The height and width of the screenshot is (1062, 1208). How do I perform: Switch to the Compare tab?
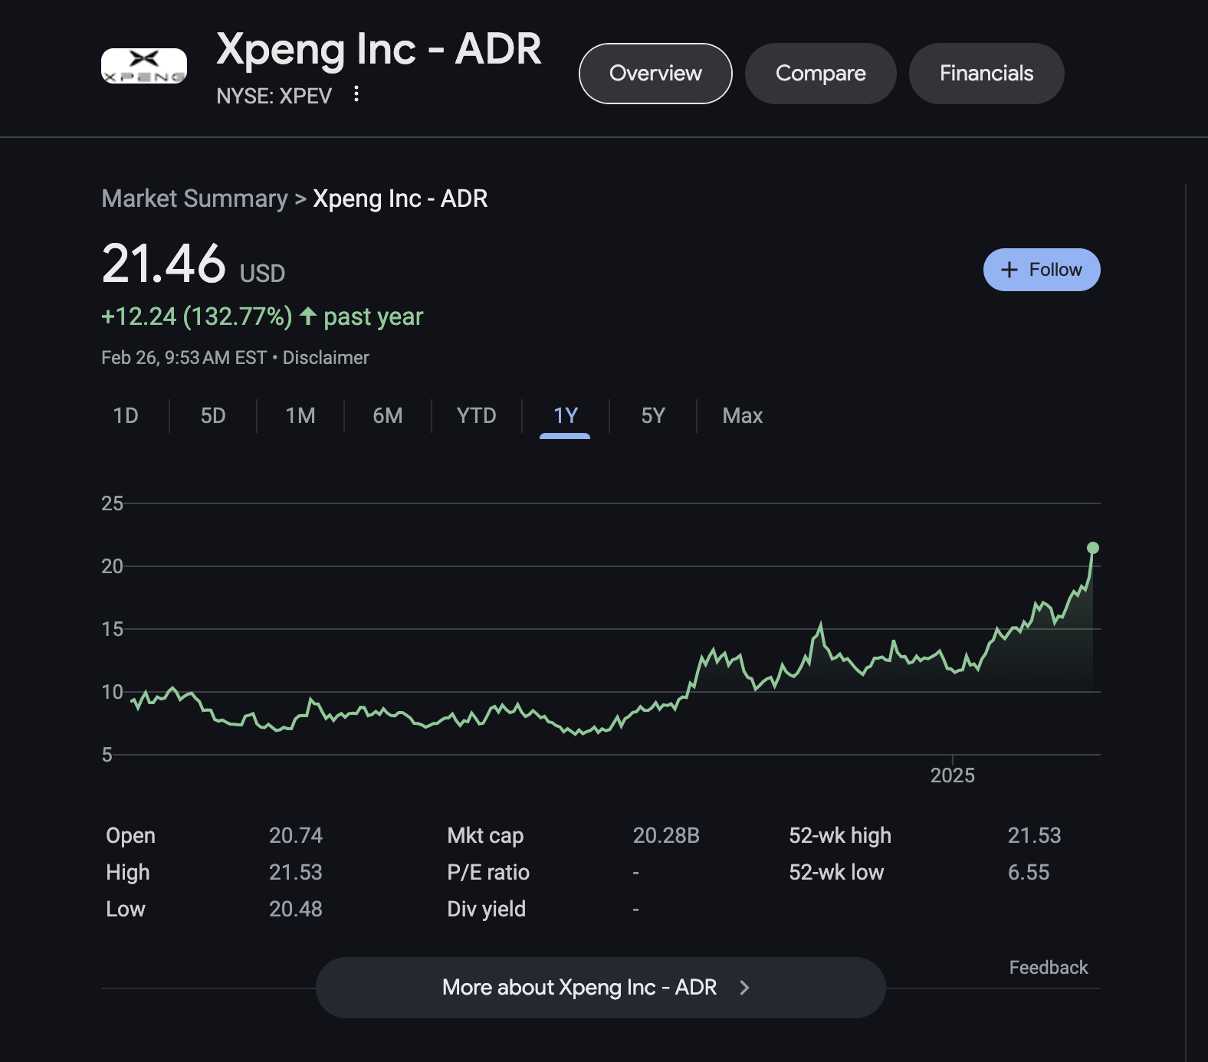[x=820, y=74]
